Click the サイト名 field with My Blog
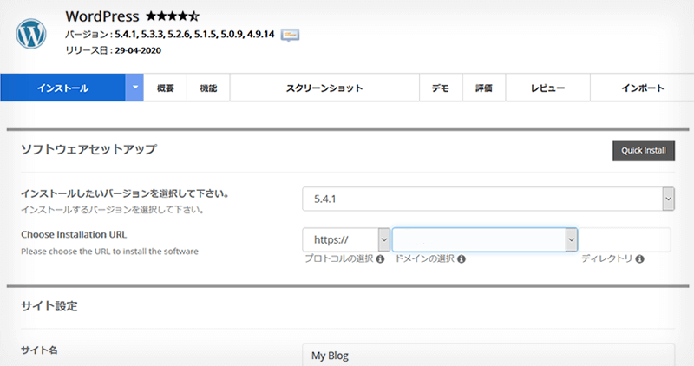The height and width of the screenshot is (366, 694). point(488,355)
